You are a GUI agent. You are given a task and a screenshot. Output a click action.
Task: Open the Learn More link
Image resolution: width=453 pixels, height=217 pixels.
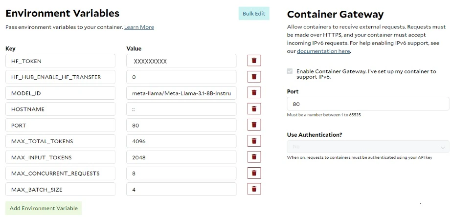139,27
